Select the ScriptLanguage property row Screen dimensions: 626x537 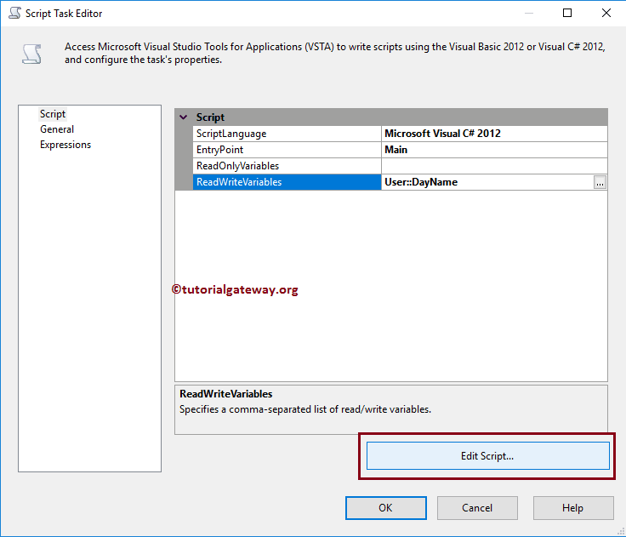point(400,134)
